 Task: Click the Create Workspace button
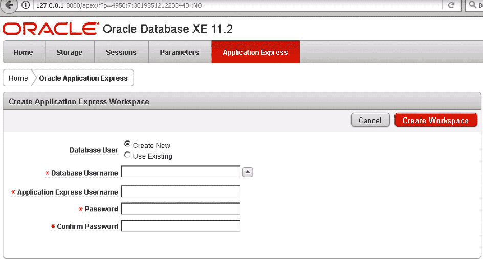435,120
